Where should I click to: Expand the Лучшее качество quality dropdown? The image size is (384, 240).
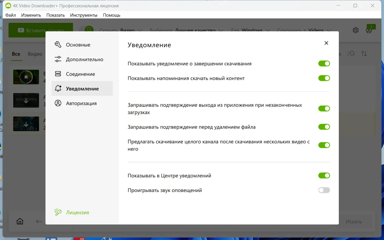(x=195, y=30)
